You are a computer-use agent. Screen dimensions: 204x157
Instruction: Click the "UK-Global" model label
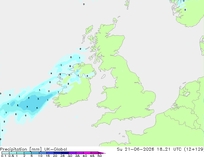pyautogui.click(x=56, y=149)
